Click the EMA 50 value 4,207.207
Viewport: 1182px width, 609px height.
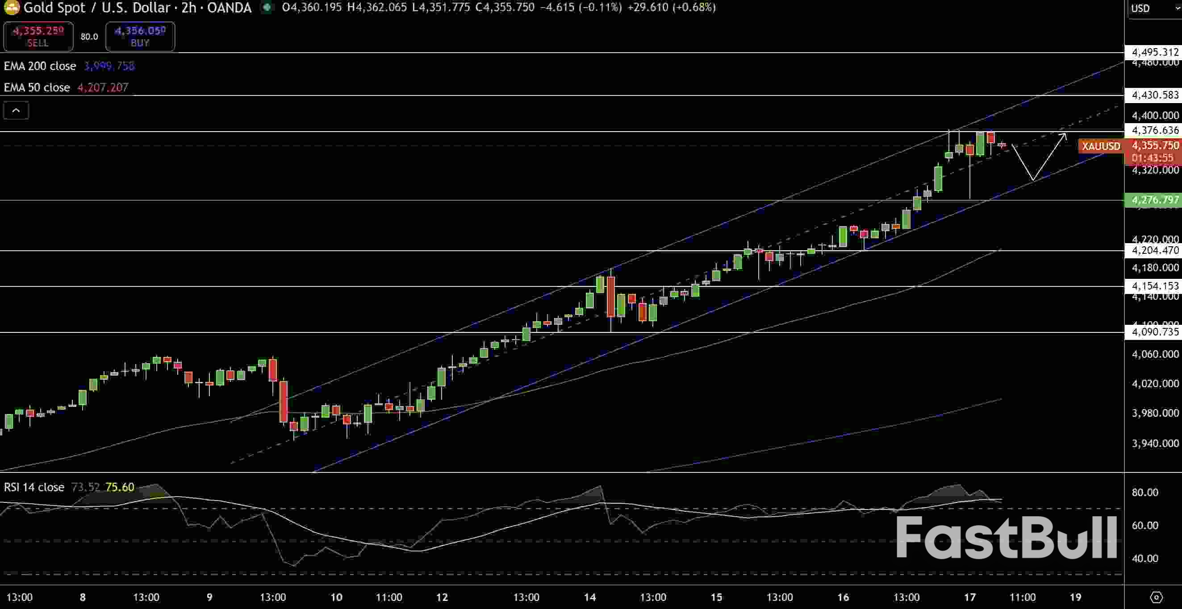click(x=103, y=87)
